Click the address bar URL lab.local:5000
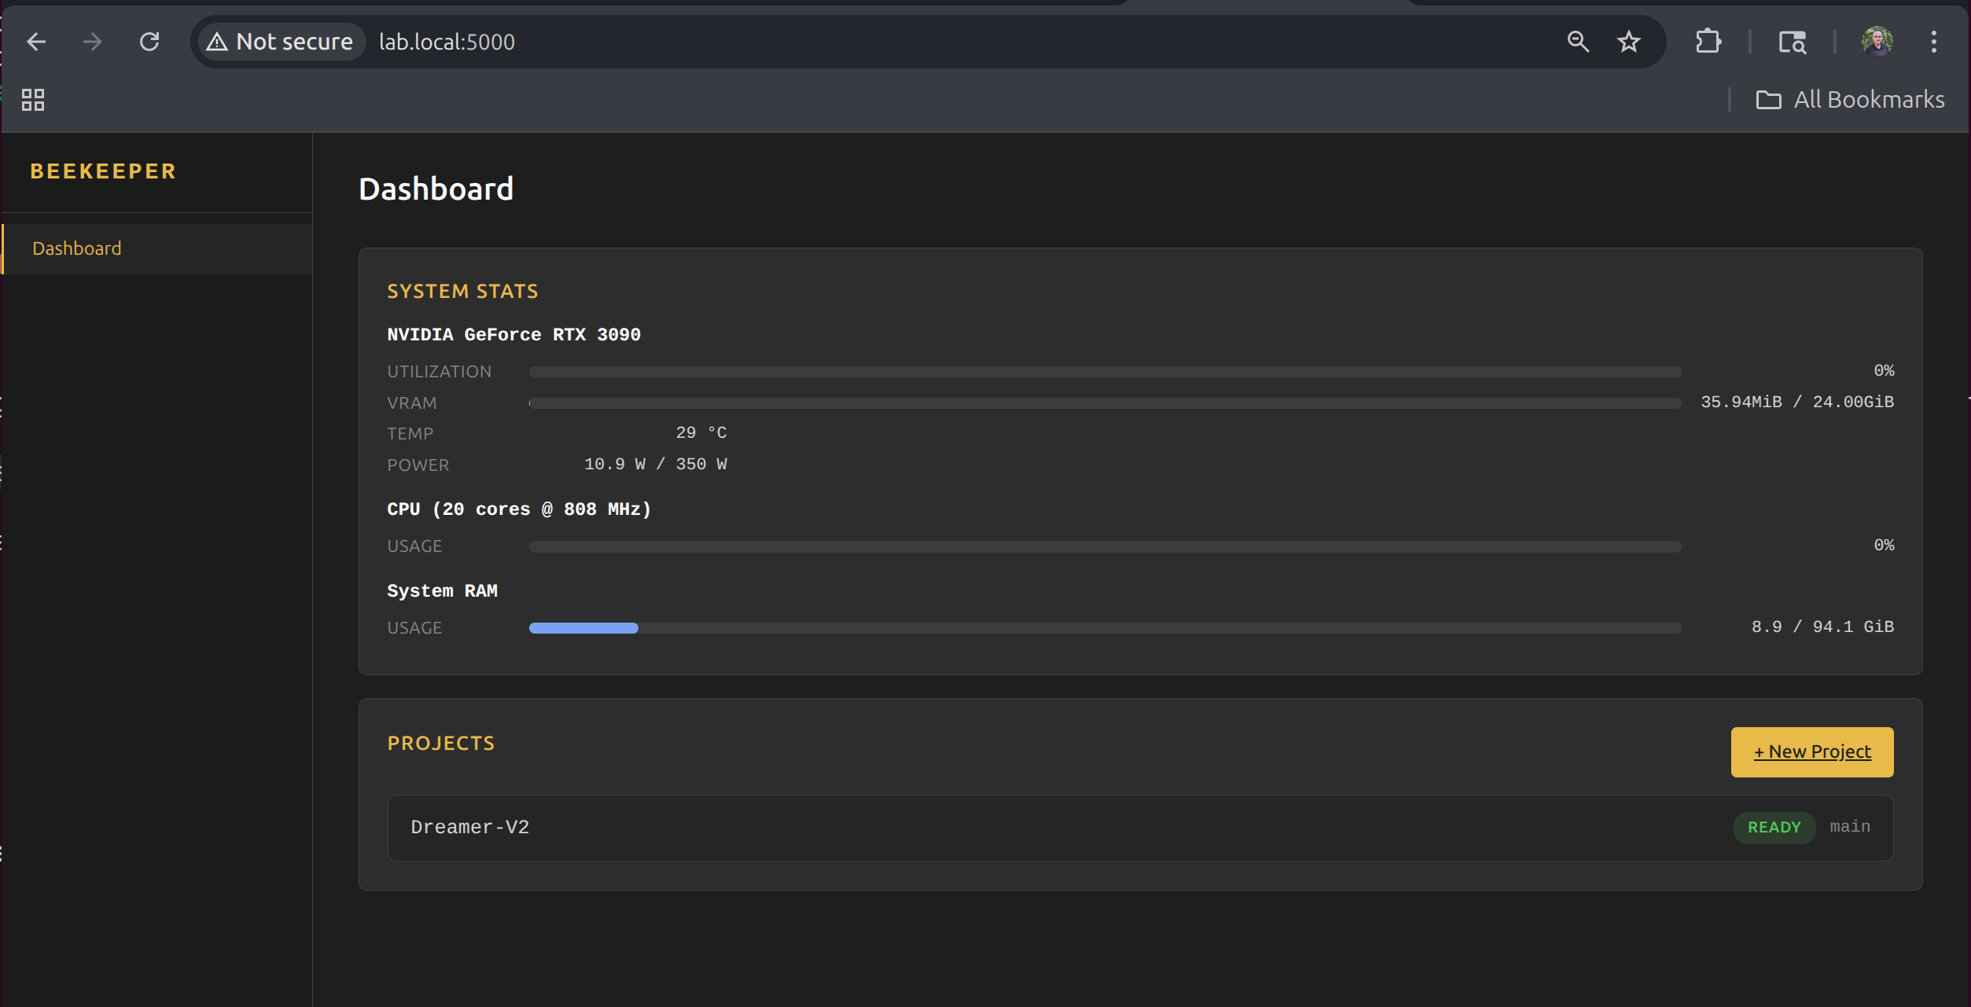Image resolution: width=1971 pixels, height=1007 pixels. pyautogui.click(x=447, y=42)
